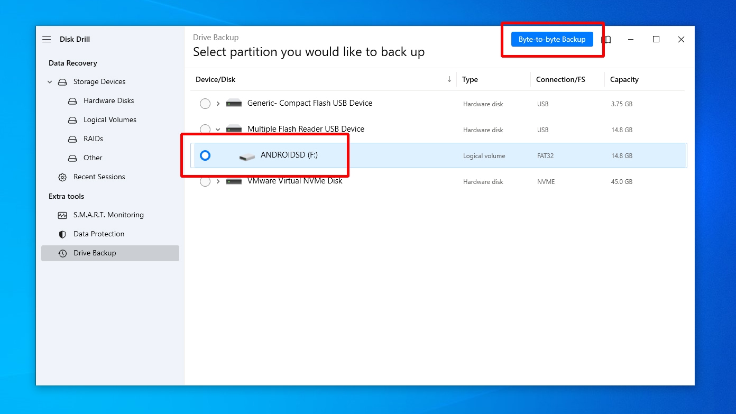Click the NVME connection cell
This screenshot has height=414, width=736.
546,182
